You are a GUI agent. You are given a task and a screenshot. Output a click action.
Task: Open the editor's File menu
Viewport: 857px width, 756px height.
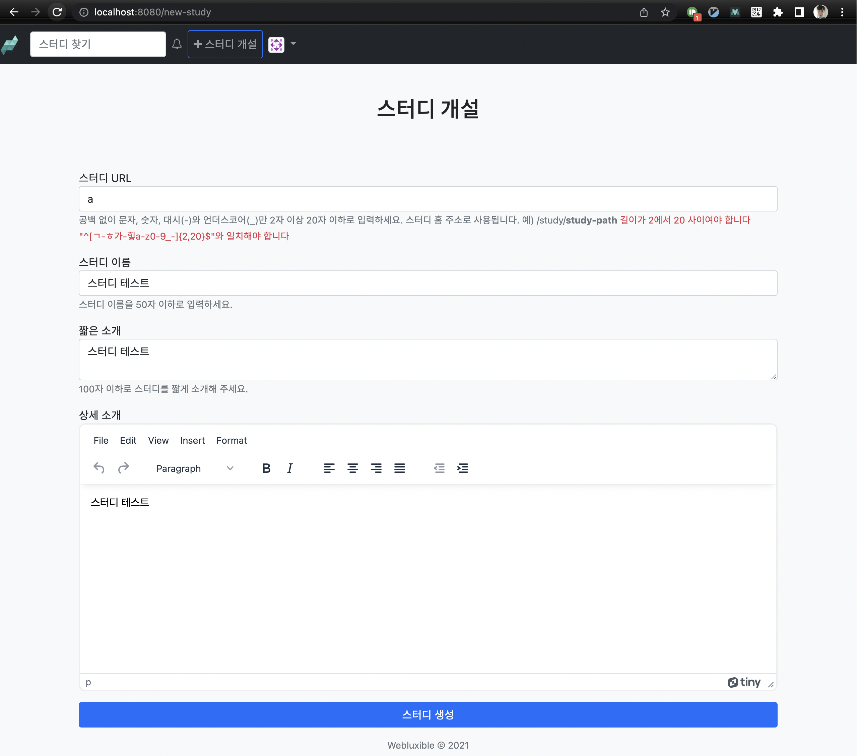pyautogui.click(x=101, y=440)
